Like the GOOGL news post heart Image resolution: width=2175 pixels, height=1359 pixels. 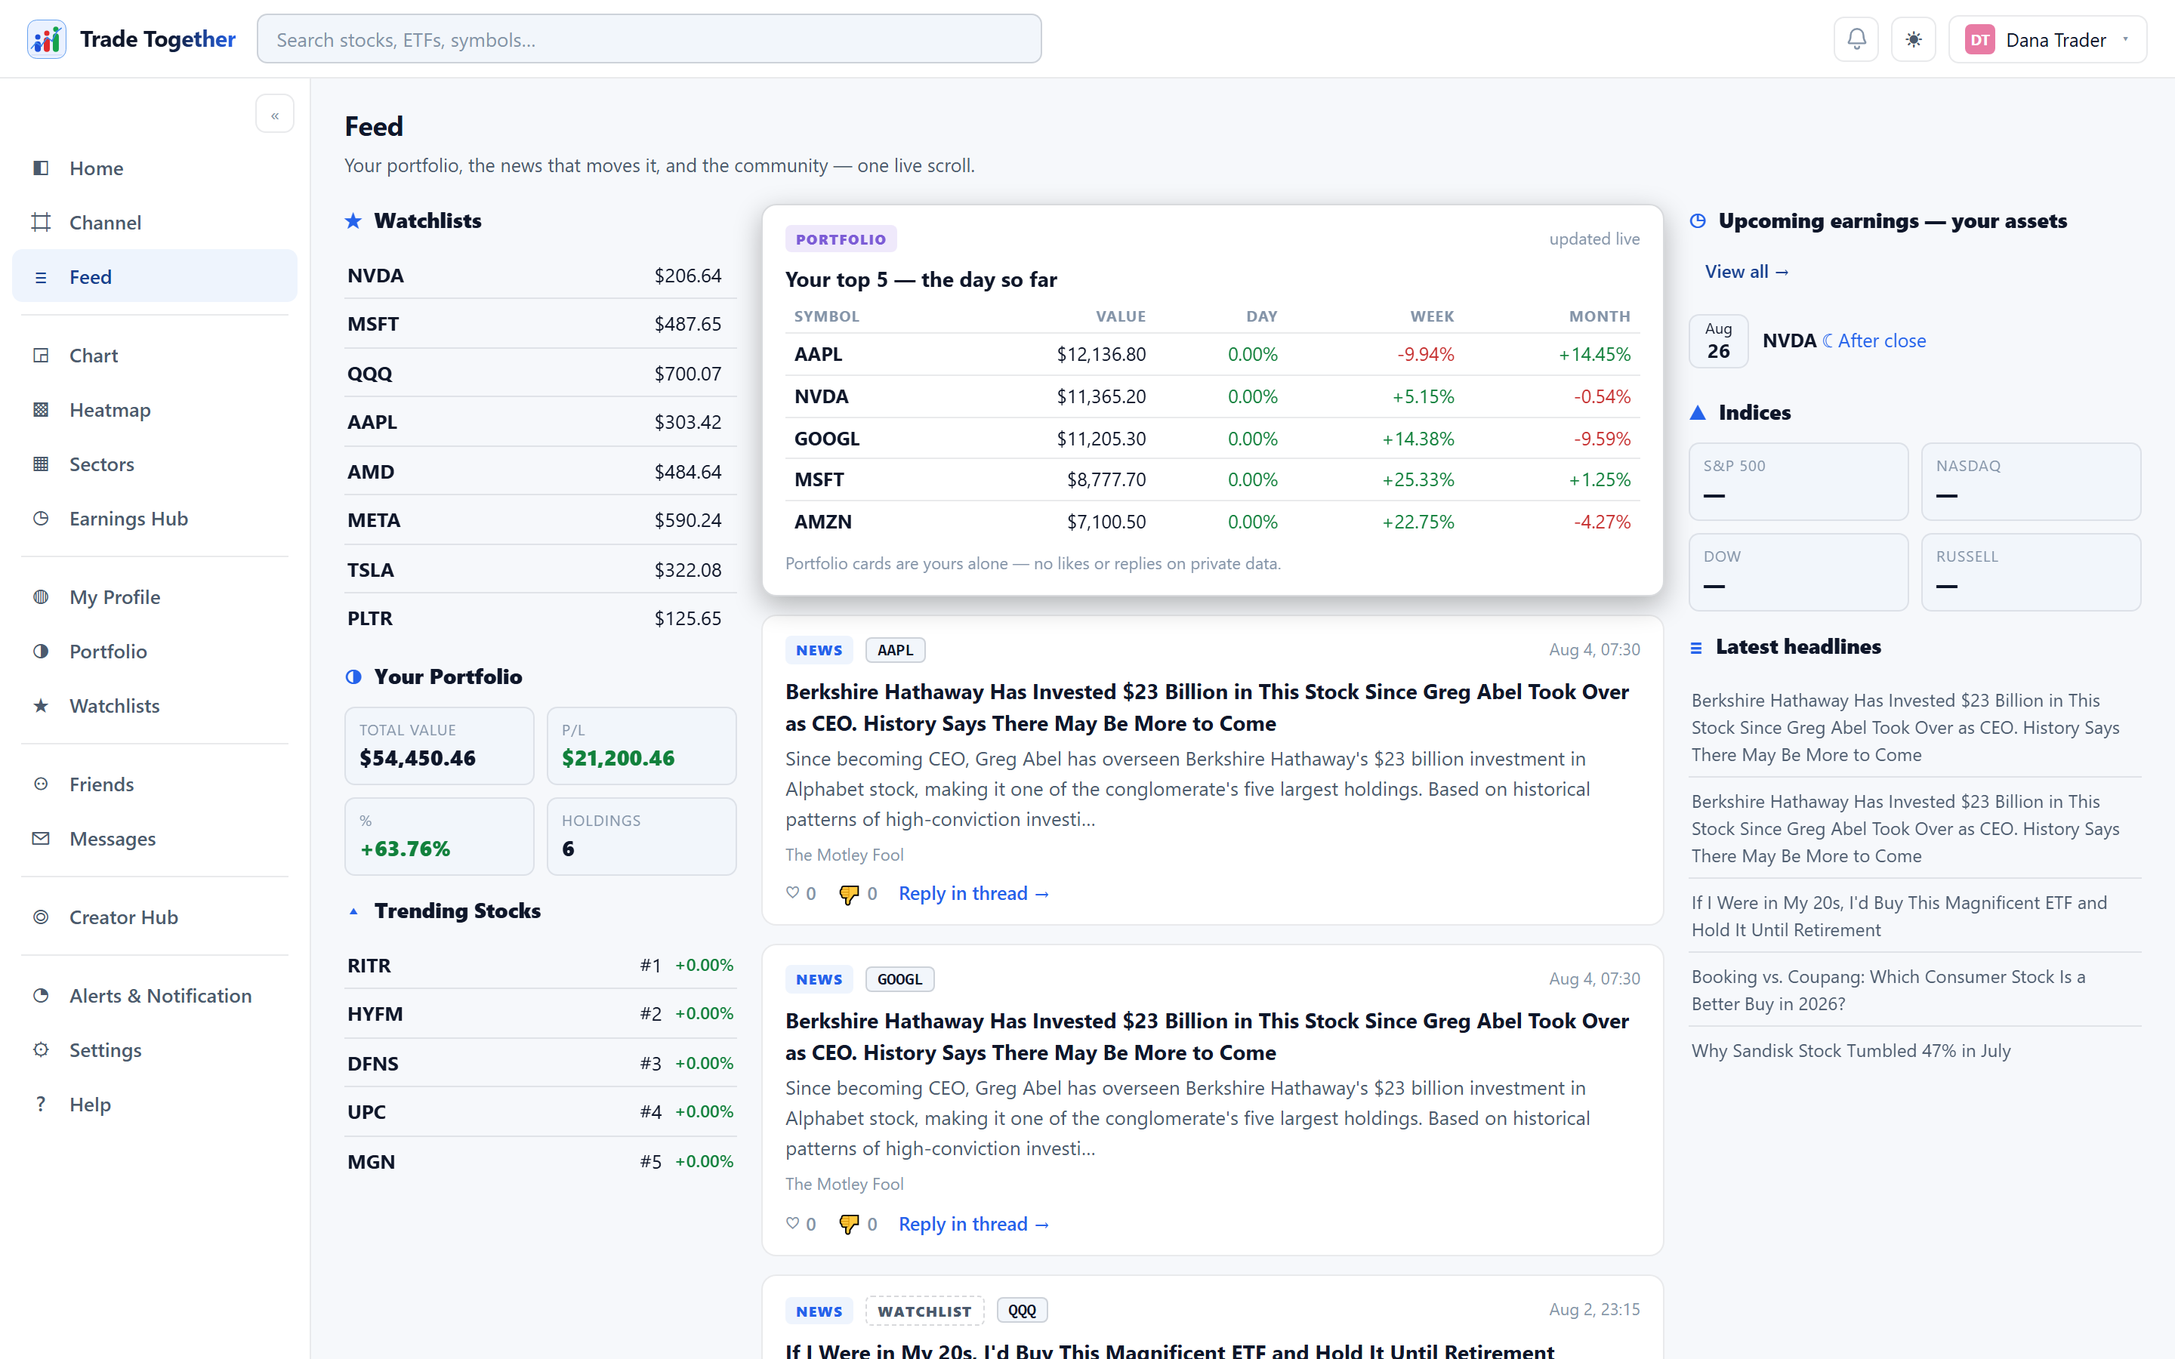tap(791, 1223)
